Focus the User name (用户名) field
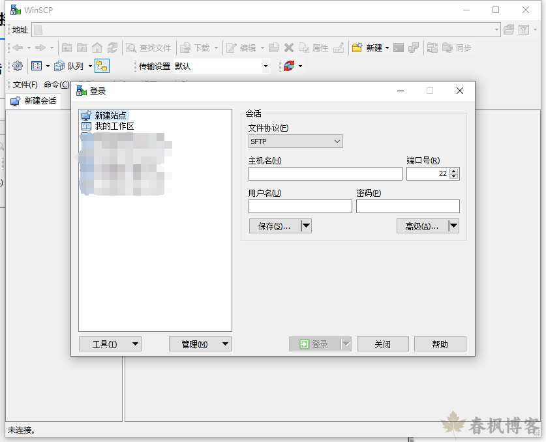This screenshot has width=546, height=442. tap(300, 206)
